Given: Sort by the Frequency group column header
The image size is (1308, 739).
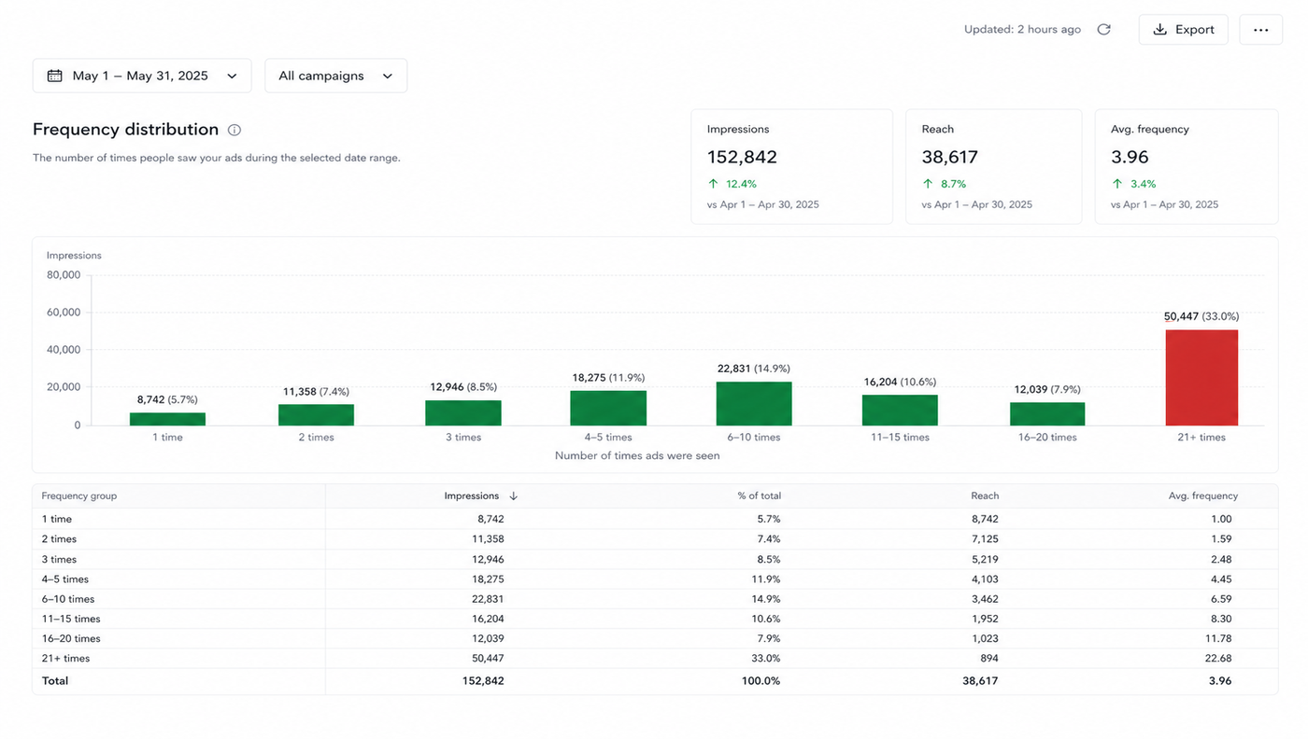Looking at the screenshot, I should click(x=79, y=496).
